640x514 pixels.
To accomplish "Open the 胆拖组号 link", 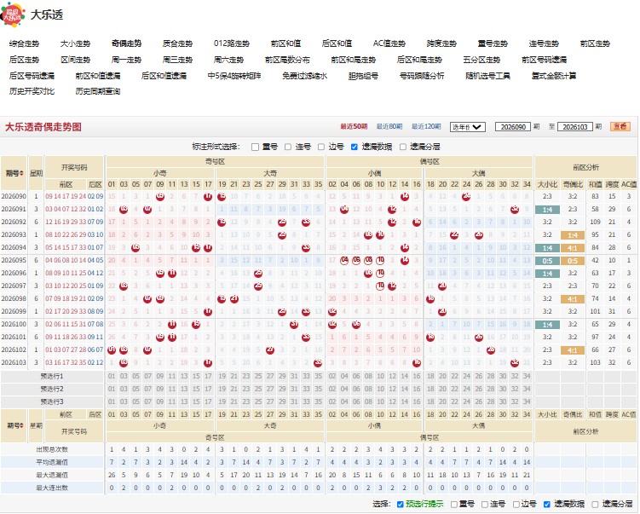I will coord(363,76).
